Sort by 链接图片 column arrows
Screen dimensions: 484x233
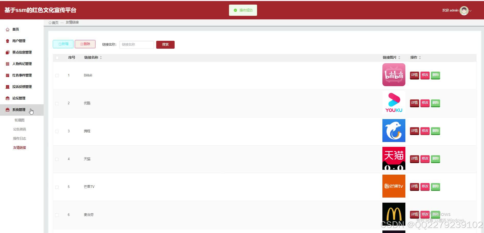399,58
